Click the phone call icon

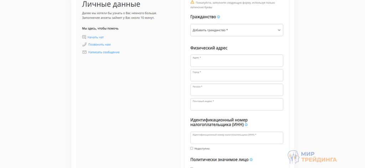click(x=84, y=44)
